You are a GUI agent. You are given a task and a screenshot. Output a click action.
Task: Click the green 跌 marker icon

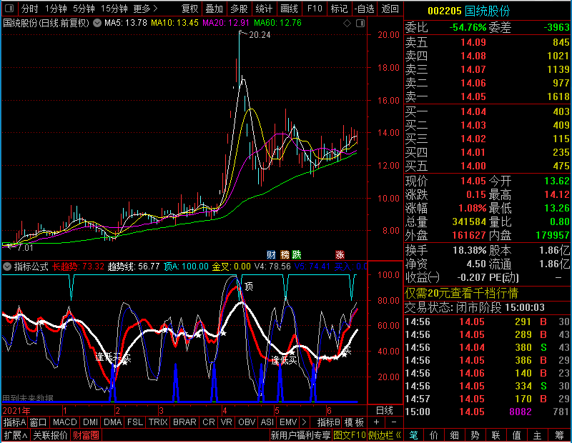tap(297, 254)
